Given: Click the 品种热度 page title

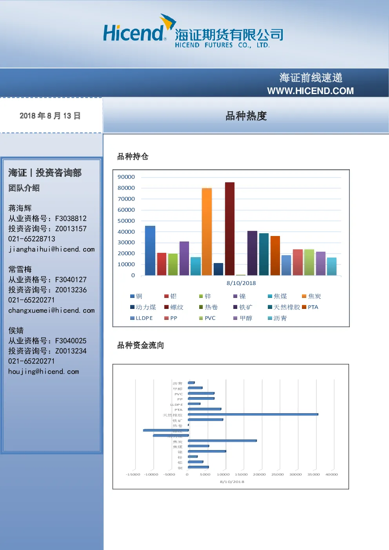Looking at the screenshot, I should pos(246,116).
